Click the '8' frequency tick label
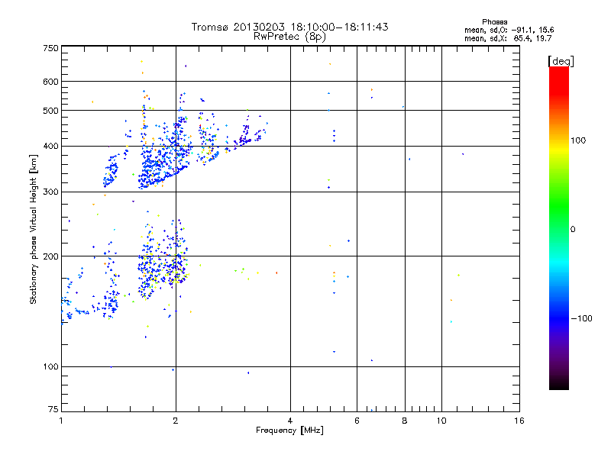 pos(405,421)
